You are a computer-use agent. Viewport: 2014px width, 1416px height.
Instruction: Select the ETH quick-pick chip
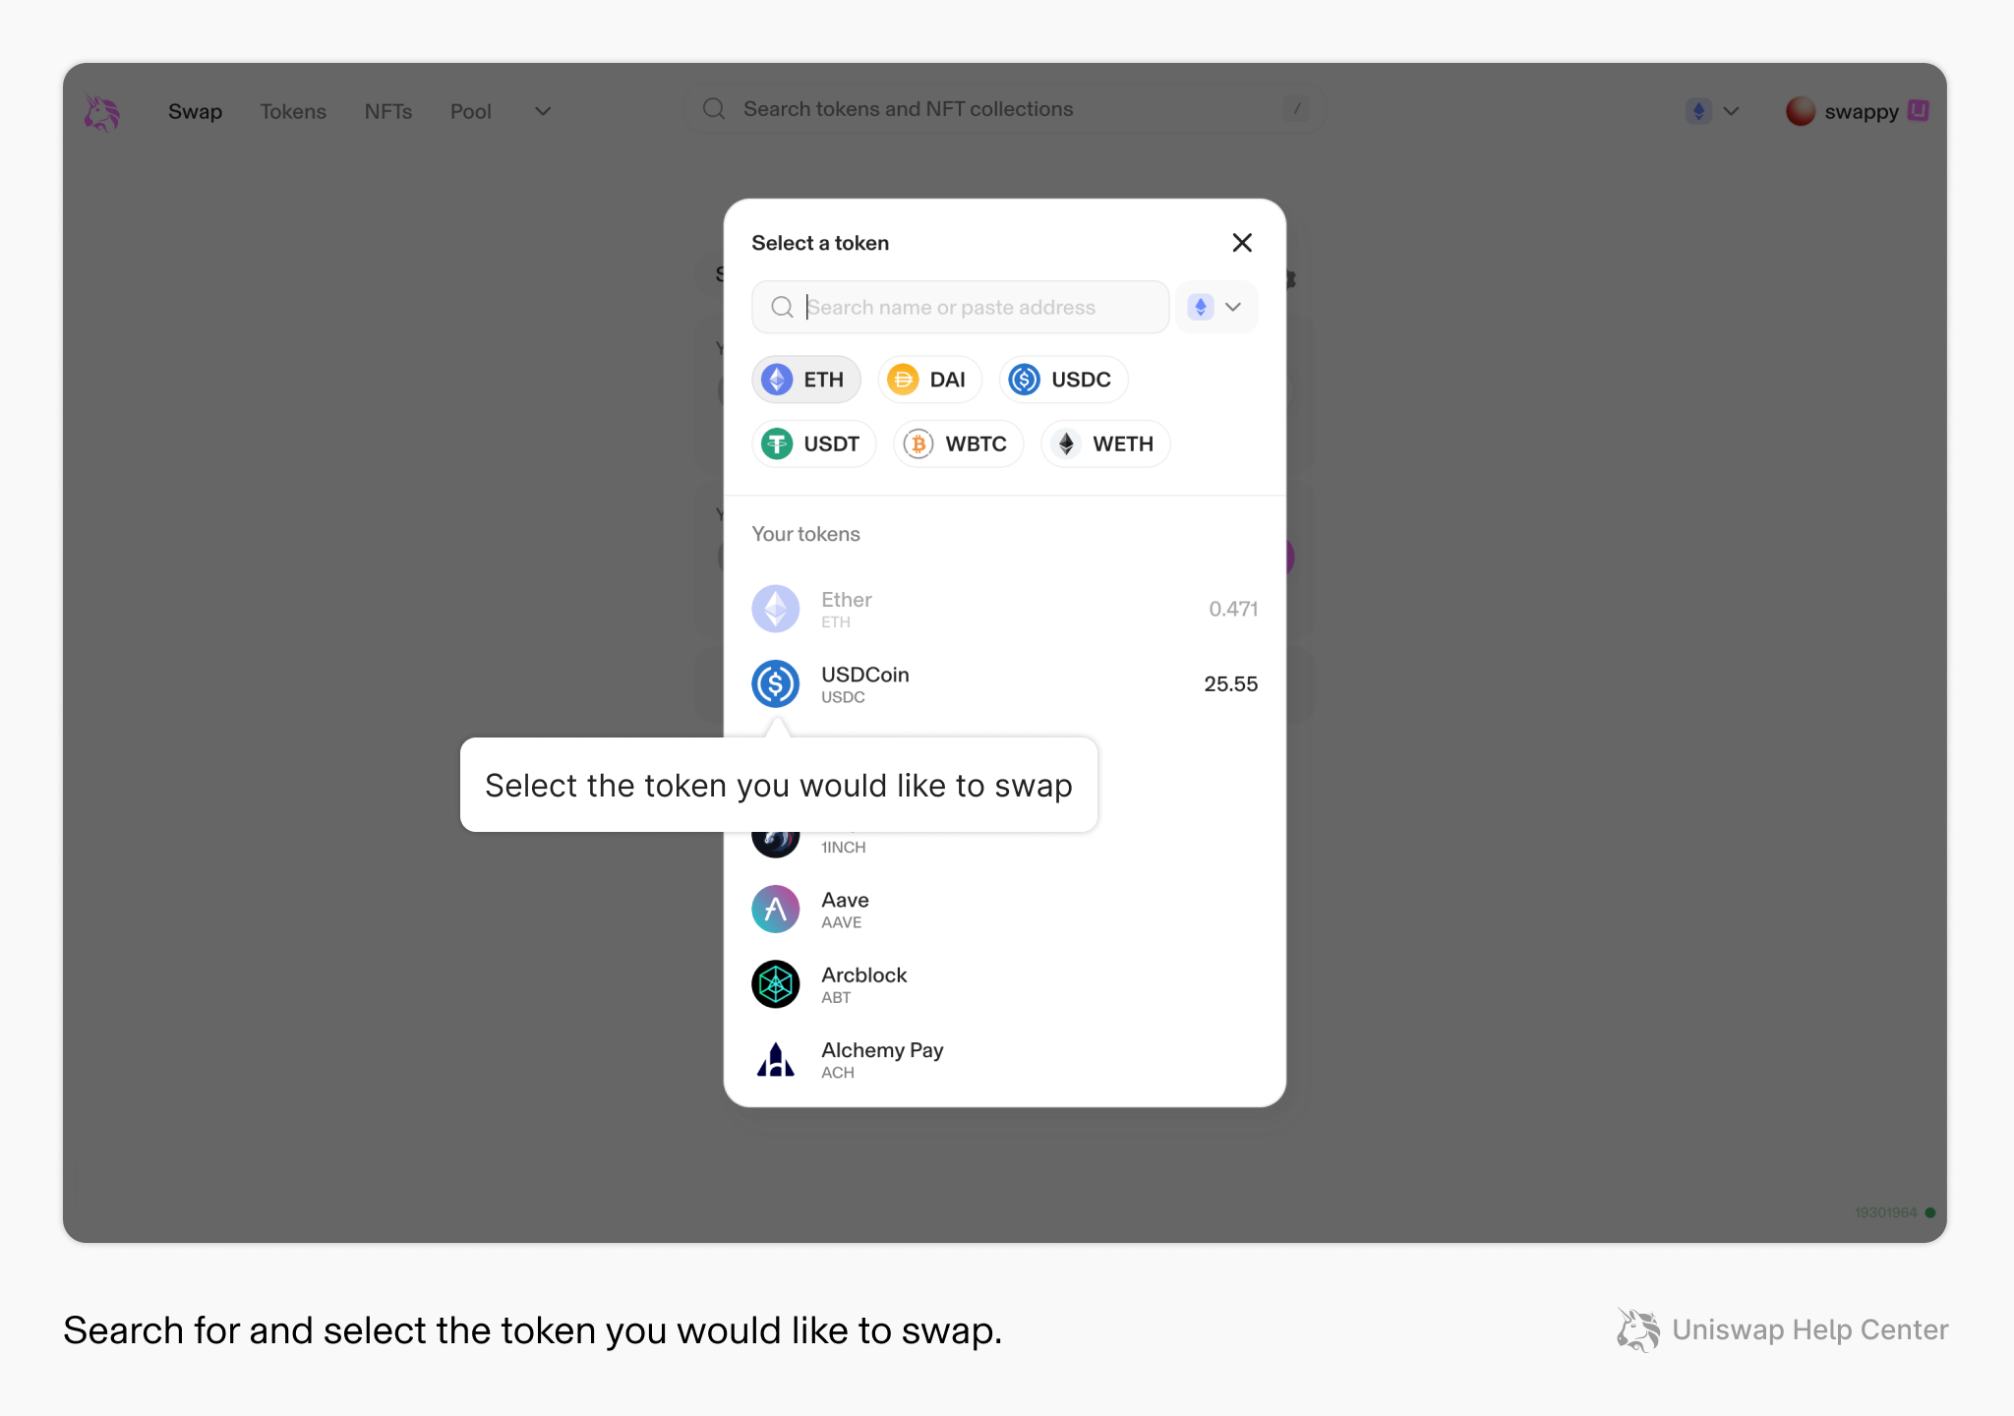click(x=805, y=380)
